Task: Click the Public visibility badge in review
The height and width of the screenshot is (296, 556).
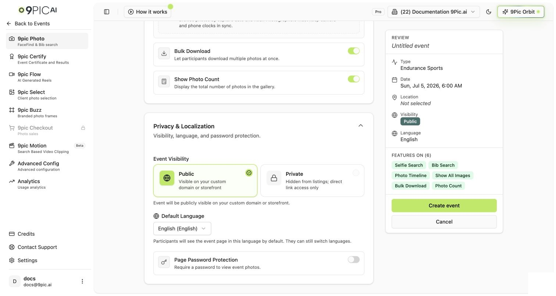Action: (x=410, y=121)
